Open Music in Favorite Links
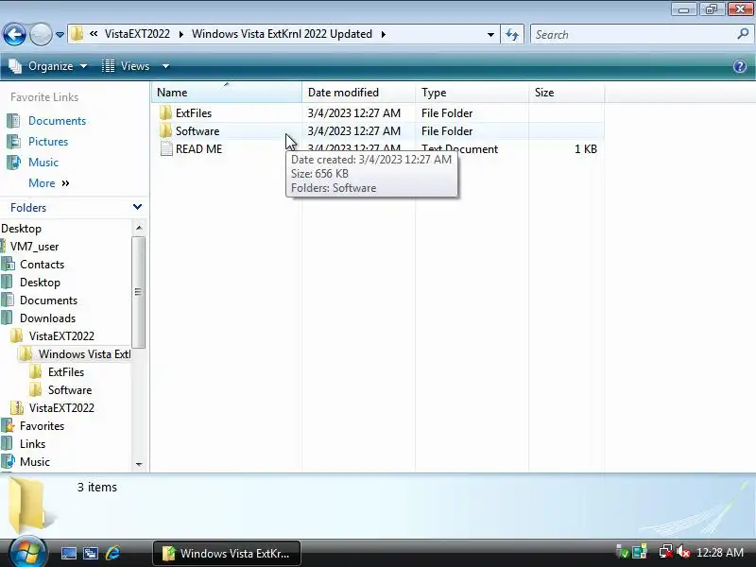Screen dimensions: 756x567 pos(43,162)
